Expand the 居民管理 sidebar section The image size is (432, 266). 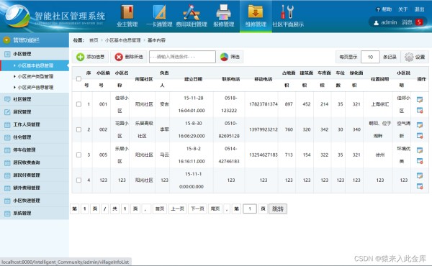[x=35, y=112]
